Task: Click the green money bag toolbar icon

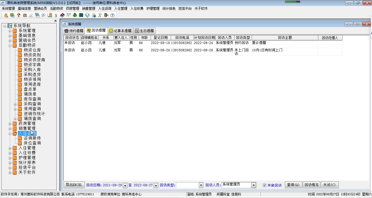Action: (75, 15)
